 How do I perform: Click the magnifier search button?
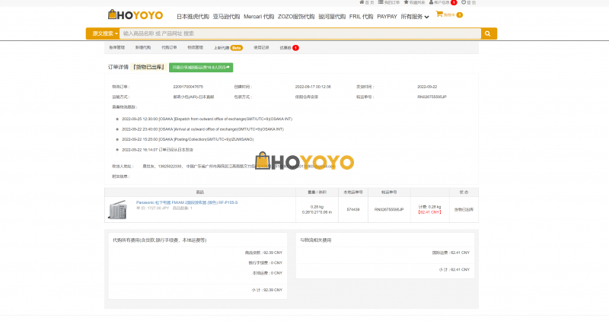488,33
